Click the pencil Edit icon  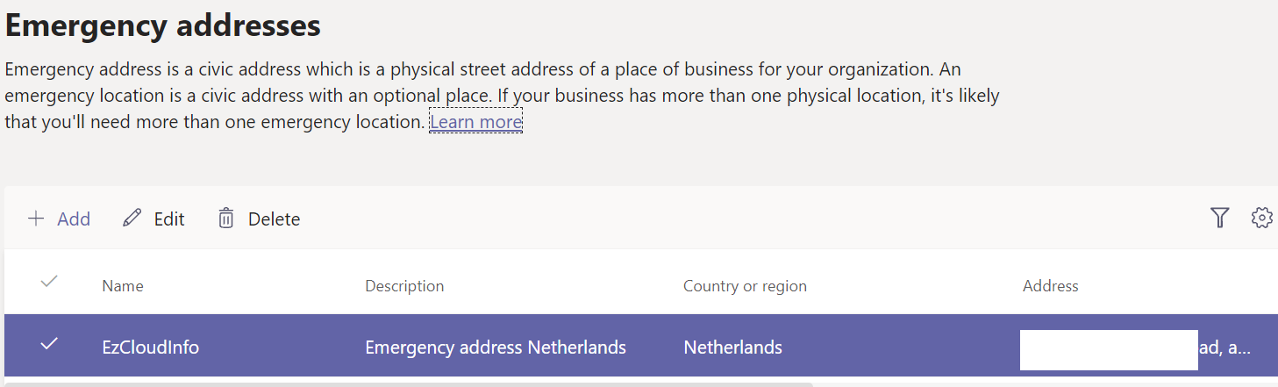pos(132,219)
